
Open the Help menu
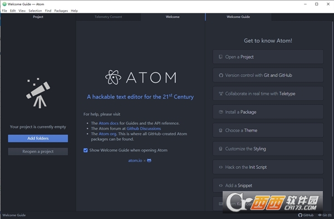tap(75, 11)
